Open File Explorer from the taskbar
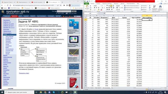Screen dimensions: 168x94 point(41,92)
